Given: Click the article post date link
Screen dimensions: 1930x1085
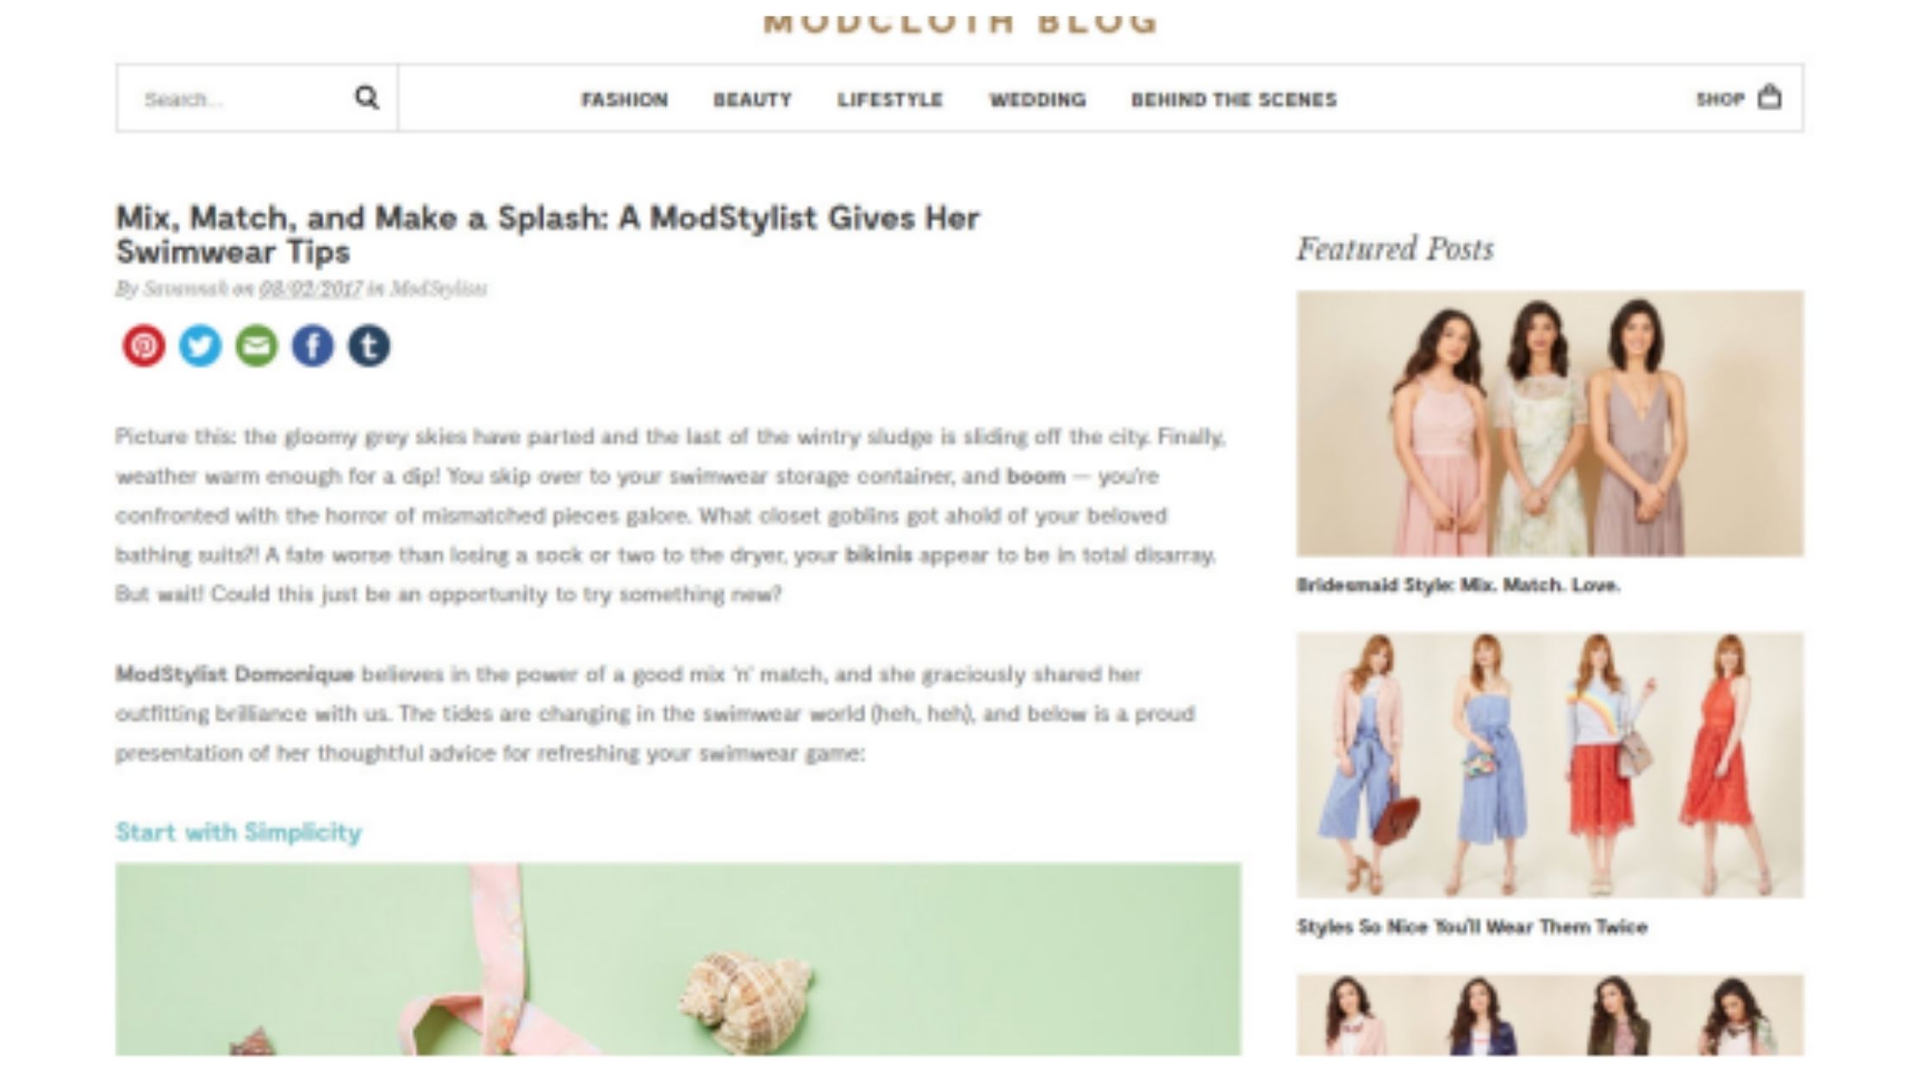Looking at the screenshot, I should click(x=311, y=288).
